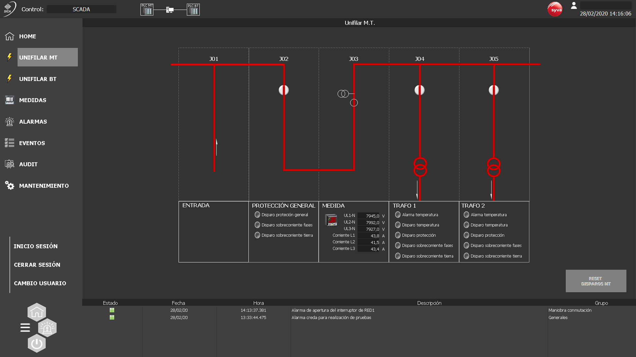Click the hexagonal power button icon
This screenshot has height=357, width=636.
pos(36,344)
